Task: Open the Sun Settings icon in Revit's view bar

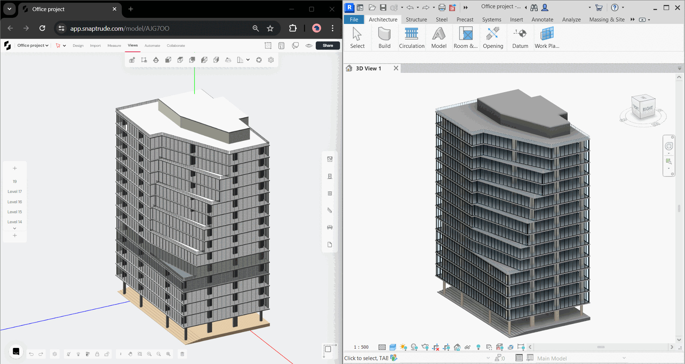Action: coord(403,347)
